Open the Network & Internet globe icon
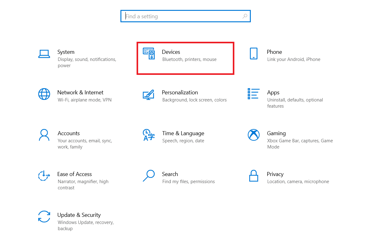The height and width of the screenshot is (232, 370). 44,94
